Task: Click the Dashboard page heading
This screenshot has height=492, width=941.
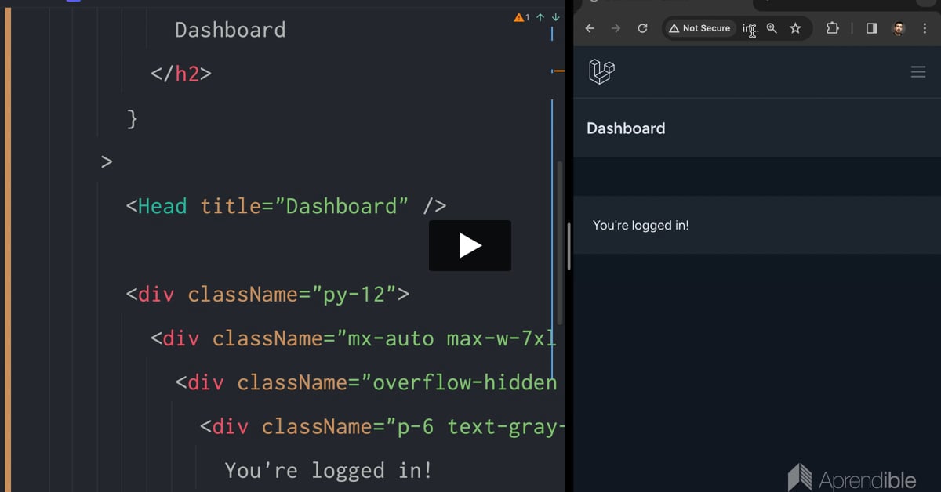Action: [x=626, y=128]
